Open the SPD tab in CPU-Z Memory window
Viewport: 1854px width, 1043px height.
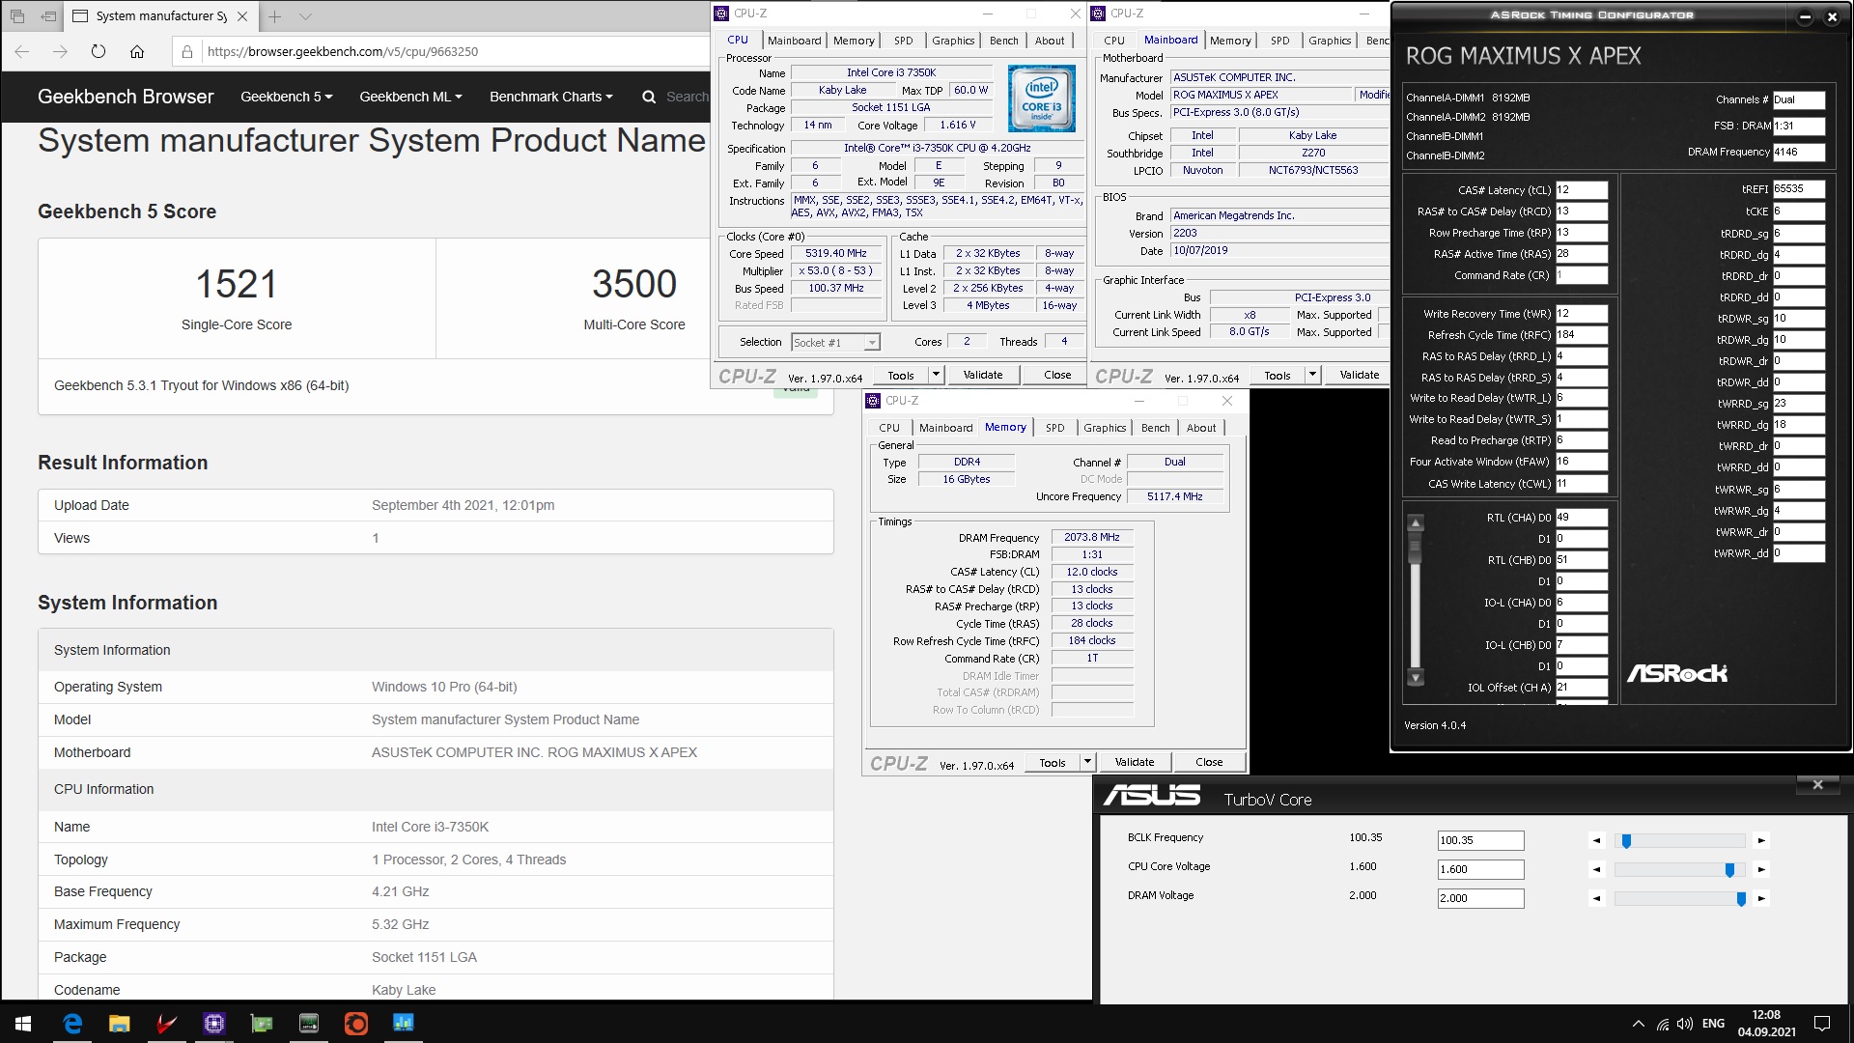[1054, 428]
